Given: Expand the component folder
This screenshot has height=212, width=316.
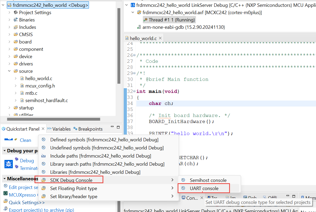Looking at the screenshot, I should 9,49.
